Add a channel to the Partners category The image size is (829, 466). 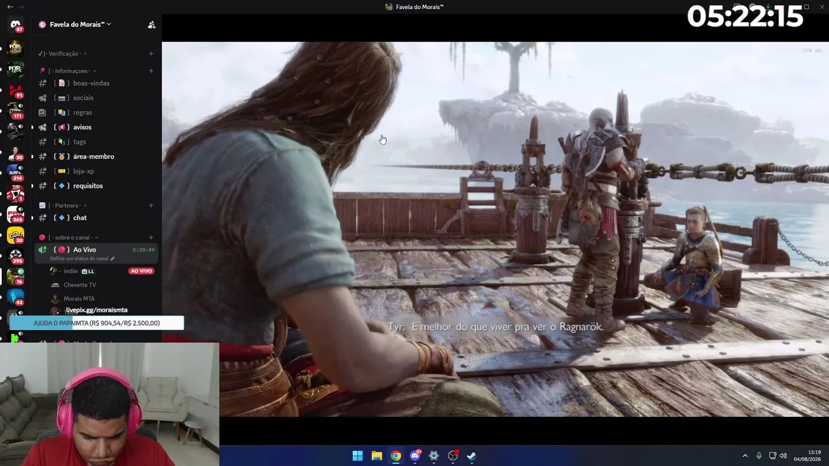tap(151, 205)
